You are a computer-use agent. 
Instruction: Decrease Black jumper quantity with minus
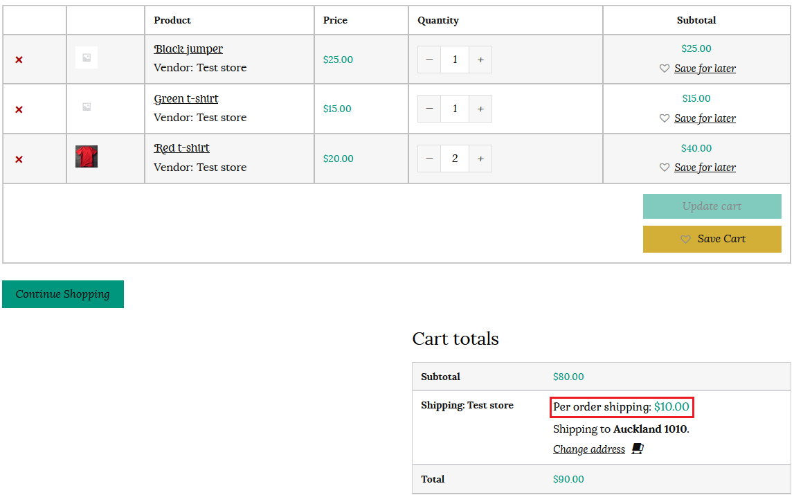click(x=429, y=60)
